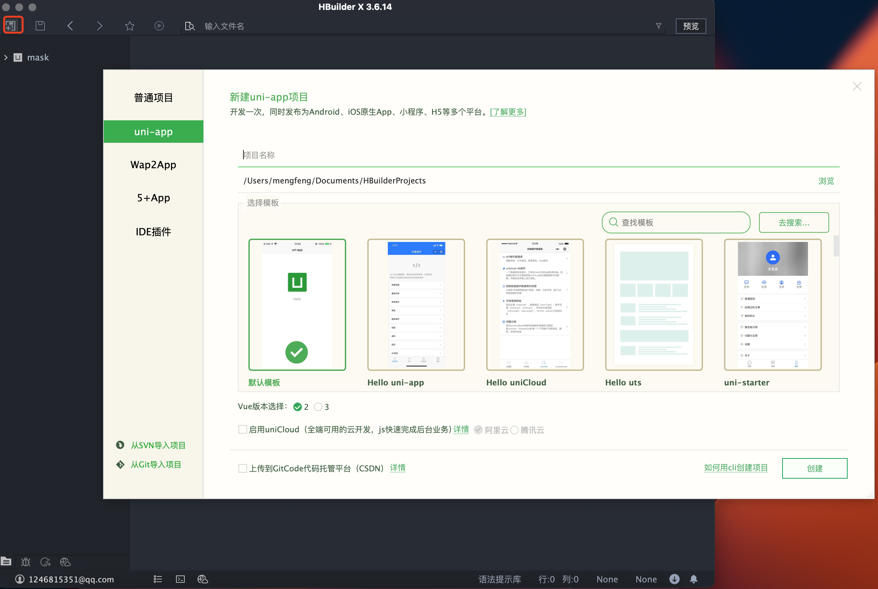Go back with the left arrow icon
The image size is (878, 589).
coord(70,25)
